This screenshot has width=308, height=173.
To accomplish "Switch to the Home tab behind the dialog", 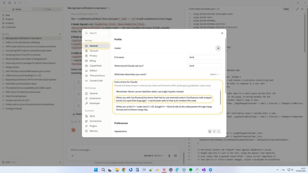I will (16, 9).
